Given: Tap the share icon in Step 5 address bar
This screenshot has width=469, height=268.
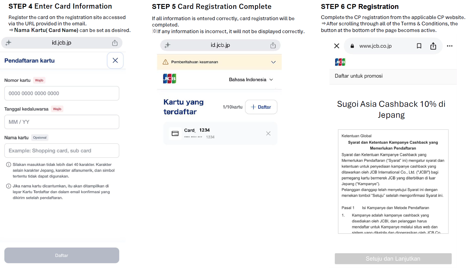Looking at the screenshot, I should click(273, 45).
